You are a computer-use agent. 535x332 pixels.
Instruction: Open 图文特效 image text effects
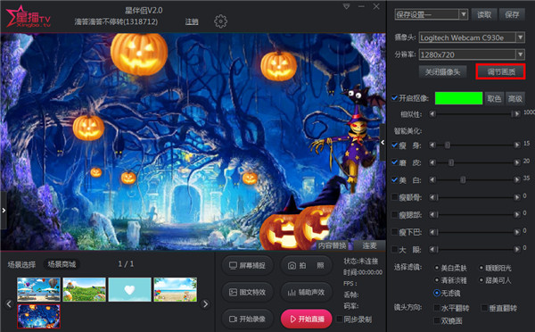(x=248, y=293)
